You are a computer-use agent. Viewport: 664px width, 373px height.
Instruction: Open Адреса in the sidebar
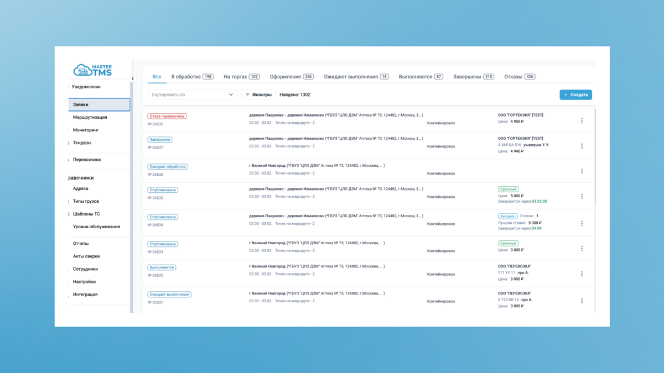[x=80, y=188]
